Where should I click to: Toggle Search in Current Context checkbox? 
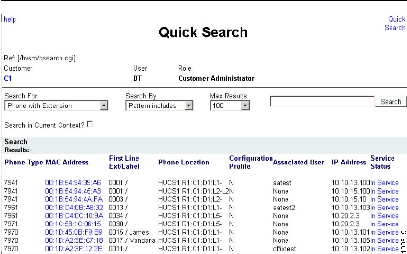click(x=90, y=124)
